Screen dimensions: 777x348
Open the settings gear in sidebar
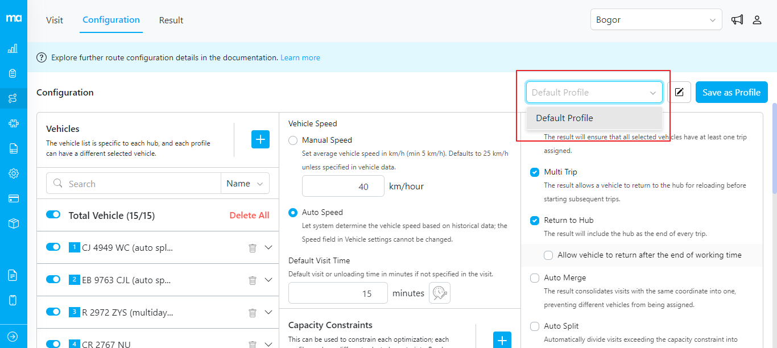13,173
